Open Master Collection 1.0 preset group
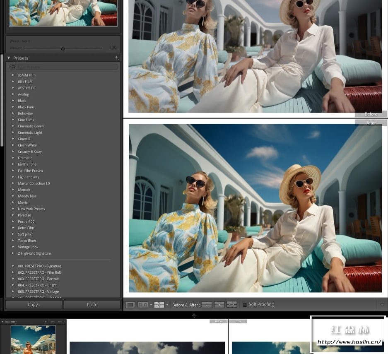388x354 pixels. pyautogui.click(x=34, y=183)
